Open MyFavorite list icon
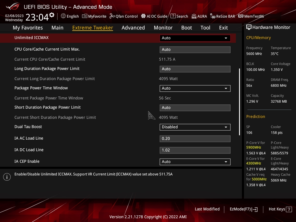Screen dimensions: 296x222 pyautogui.click(x=85, y=16)
